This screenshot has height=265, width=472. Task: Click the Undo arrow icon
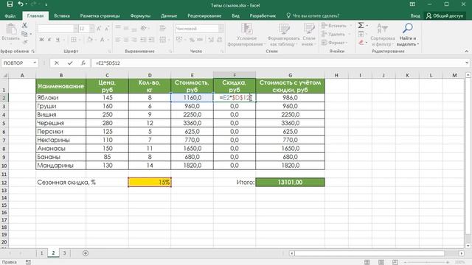click(21, 4)
